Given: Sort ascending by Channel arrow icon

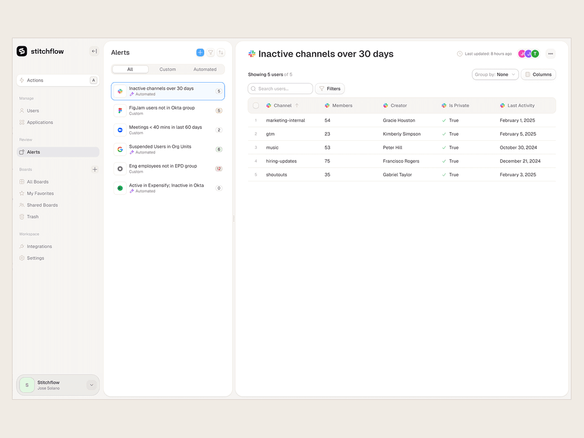Looking at the screenshot, I should [297, 106].
